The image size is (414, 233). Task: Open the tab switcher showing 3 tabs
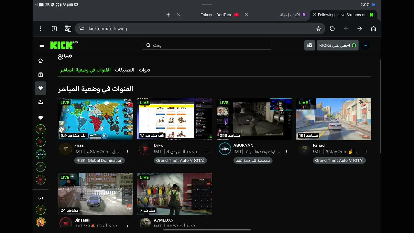pyautogui.click(x=54, y=29)
